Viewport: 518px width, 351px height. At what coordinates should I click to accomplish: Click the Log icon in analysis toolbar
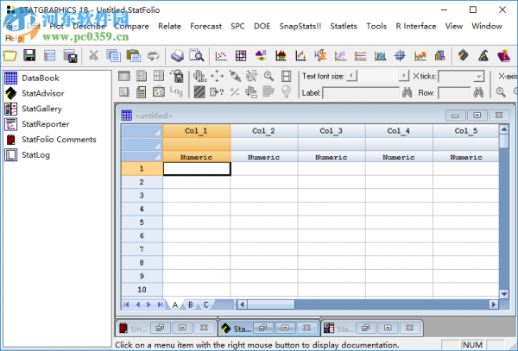176,91
